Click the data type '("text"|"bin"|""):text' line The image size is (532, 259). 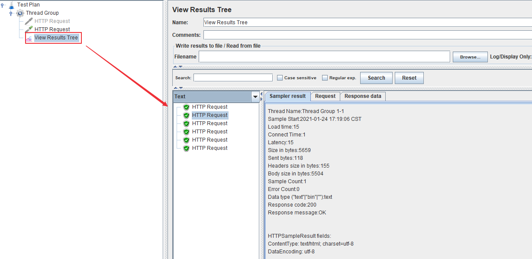300,197
